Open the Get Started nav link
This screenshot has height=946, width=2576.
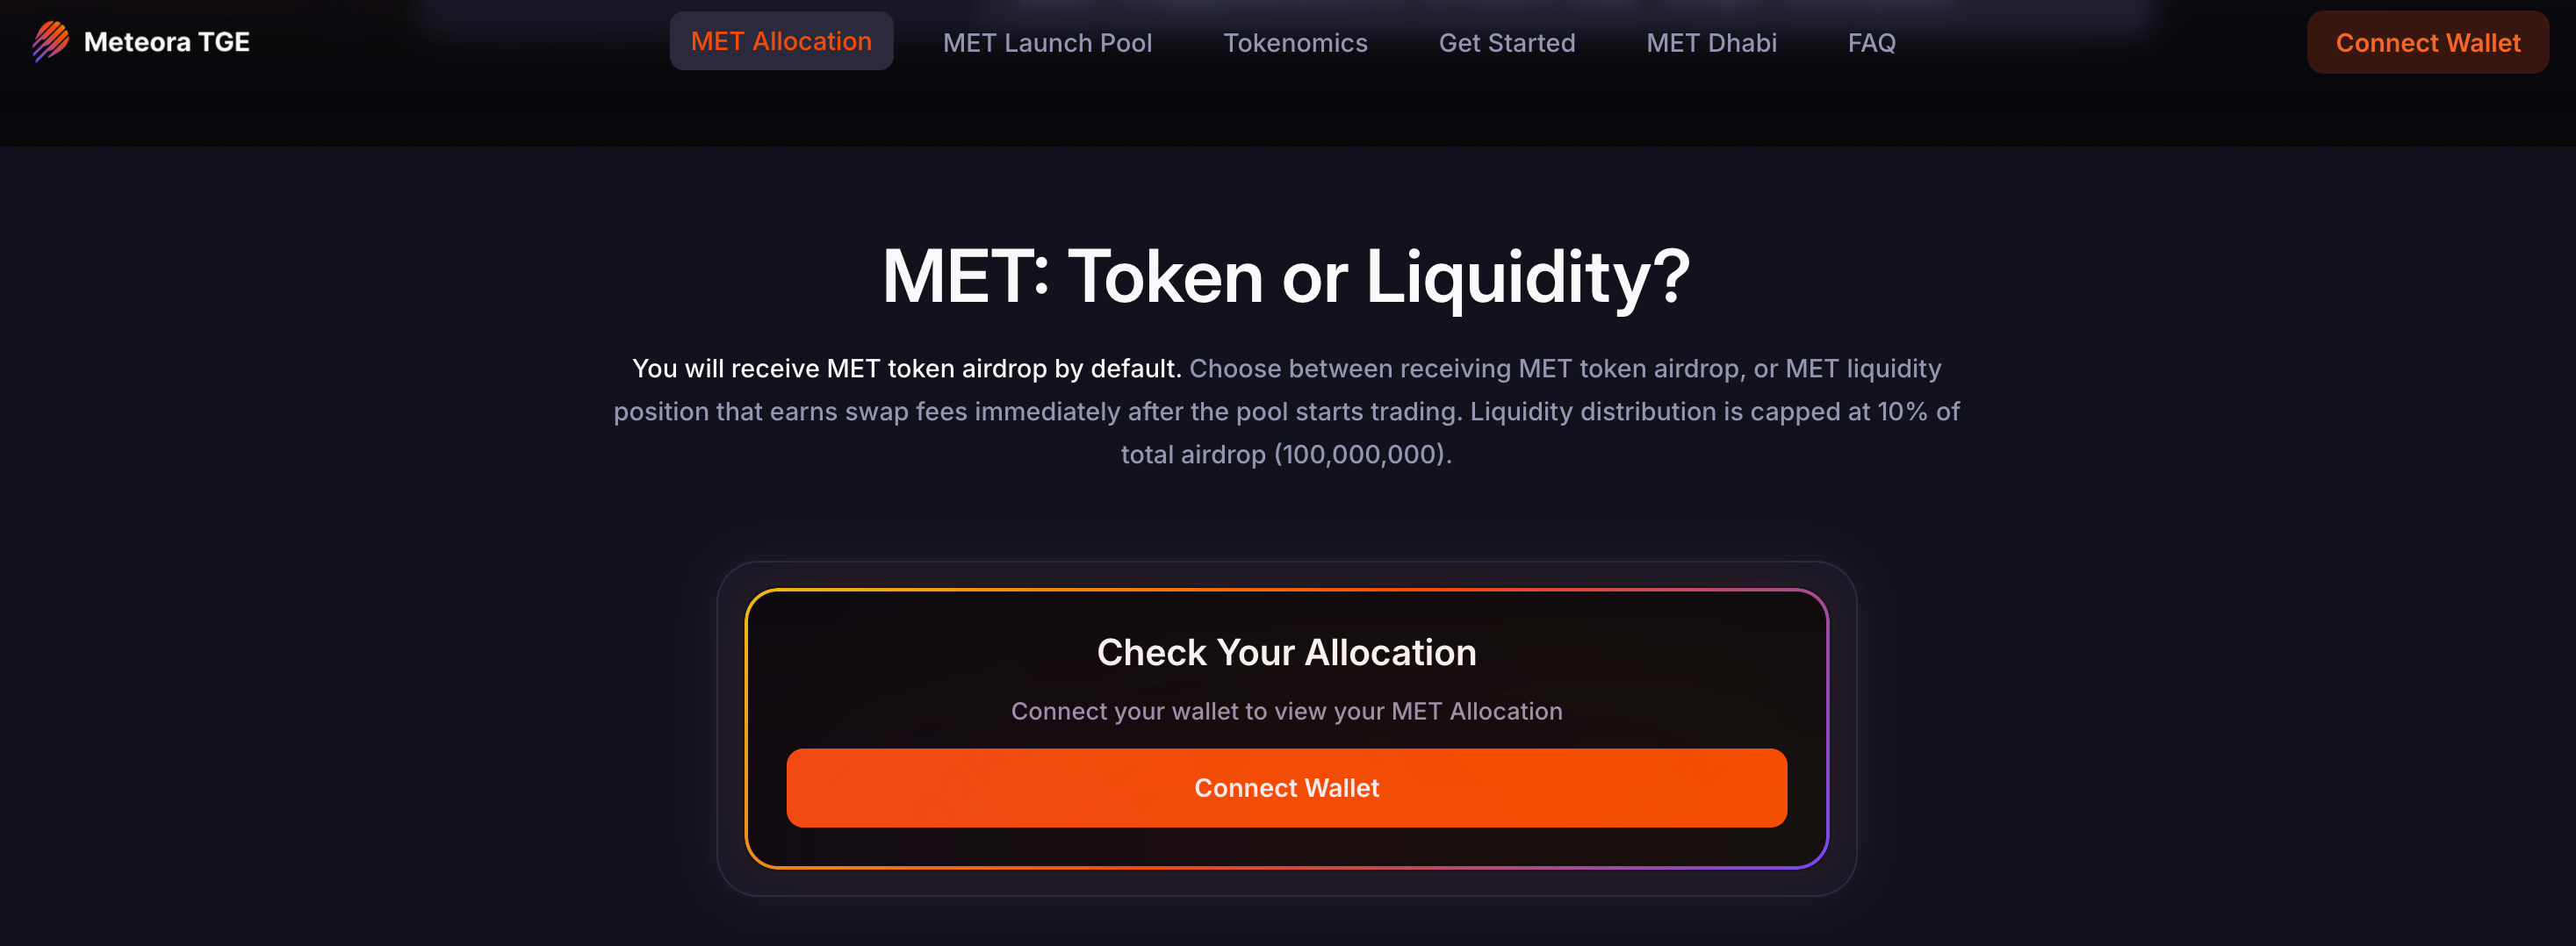pyautogui.click(x=1506, y=43)
